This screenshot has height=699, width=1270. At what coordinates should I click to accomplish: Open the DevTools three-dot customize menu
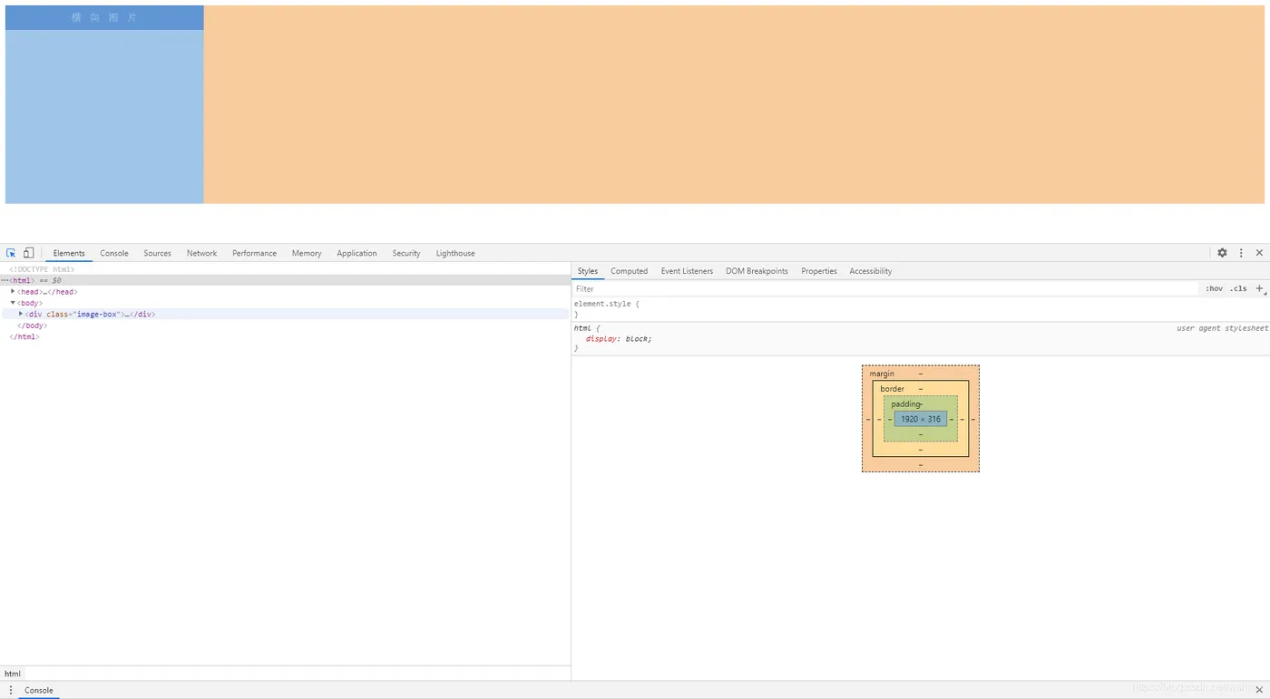point(1241,253)
